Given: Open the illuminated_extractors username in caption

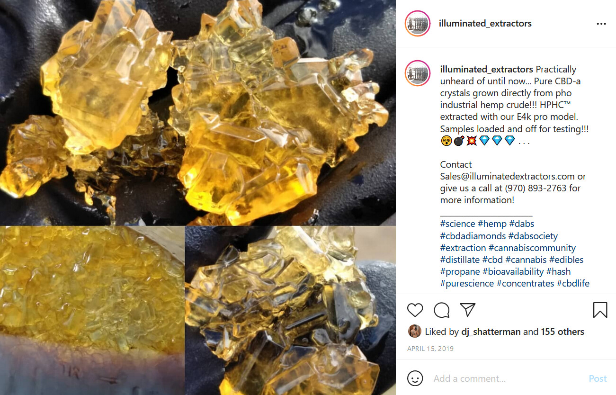Looking at the screenshot, I should (x=486, y=69).
